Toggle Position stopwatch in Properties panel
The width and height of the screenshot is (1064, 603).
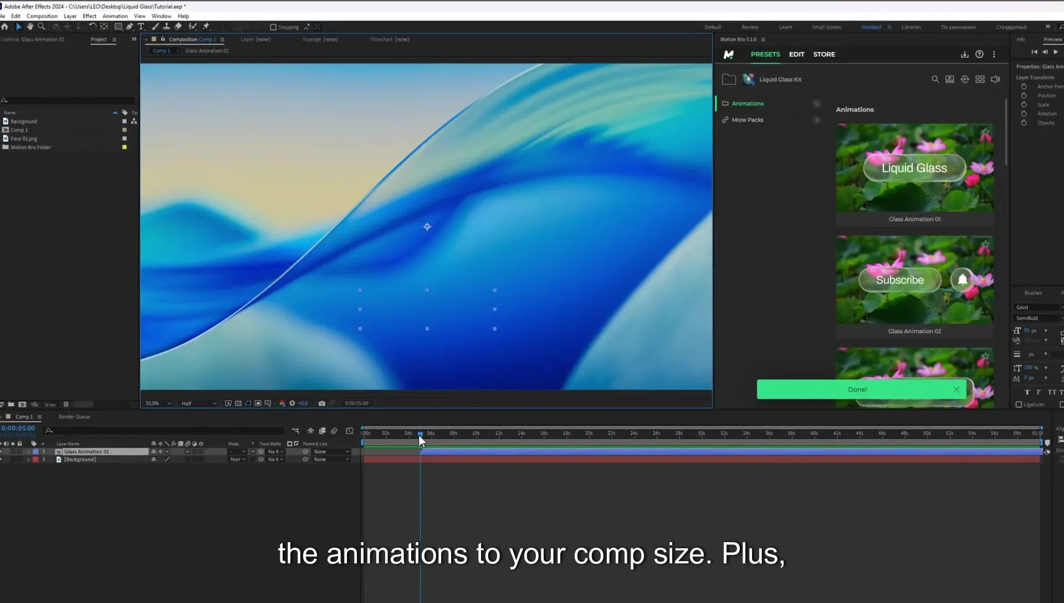point(1024,95)
